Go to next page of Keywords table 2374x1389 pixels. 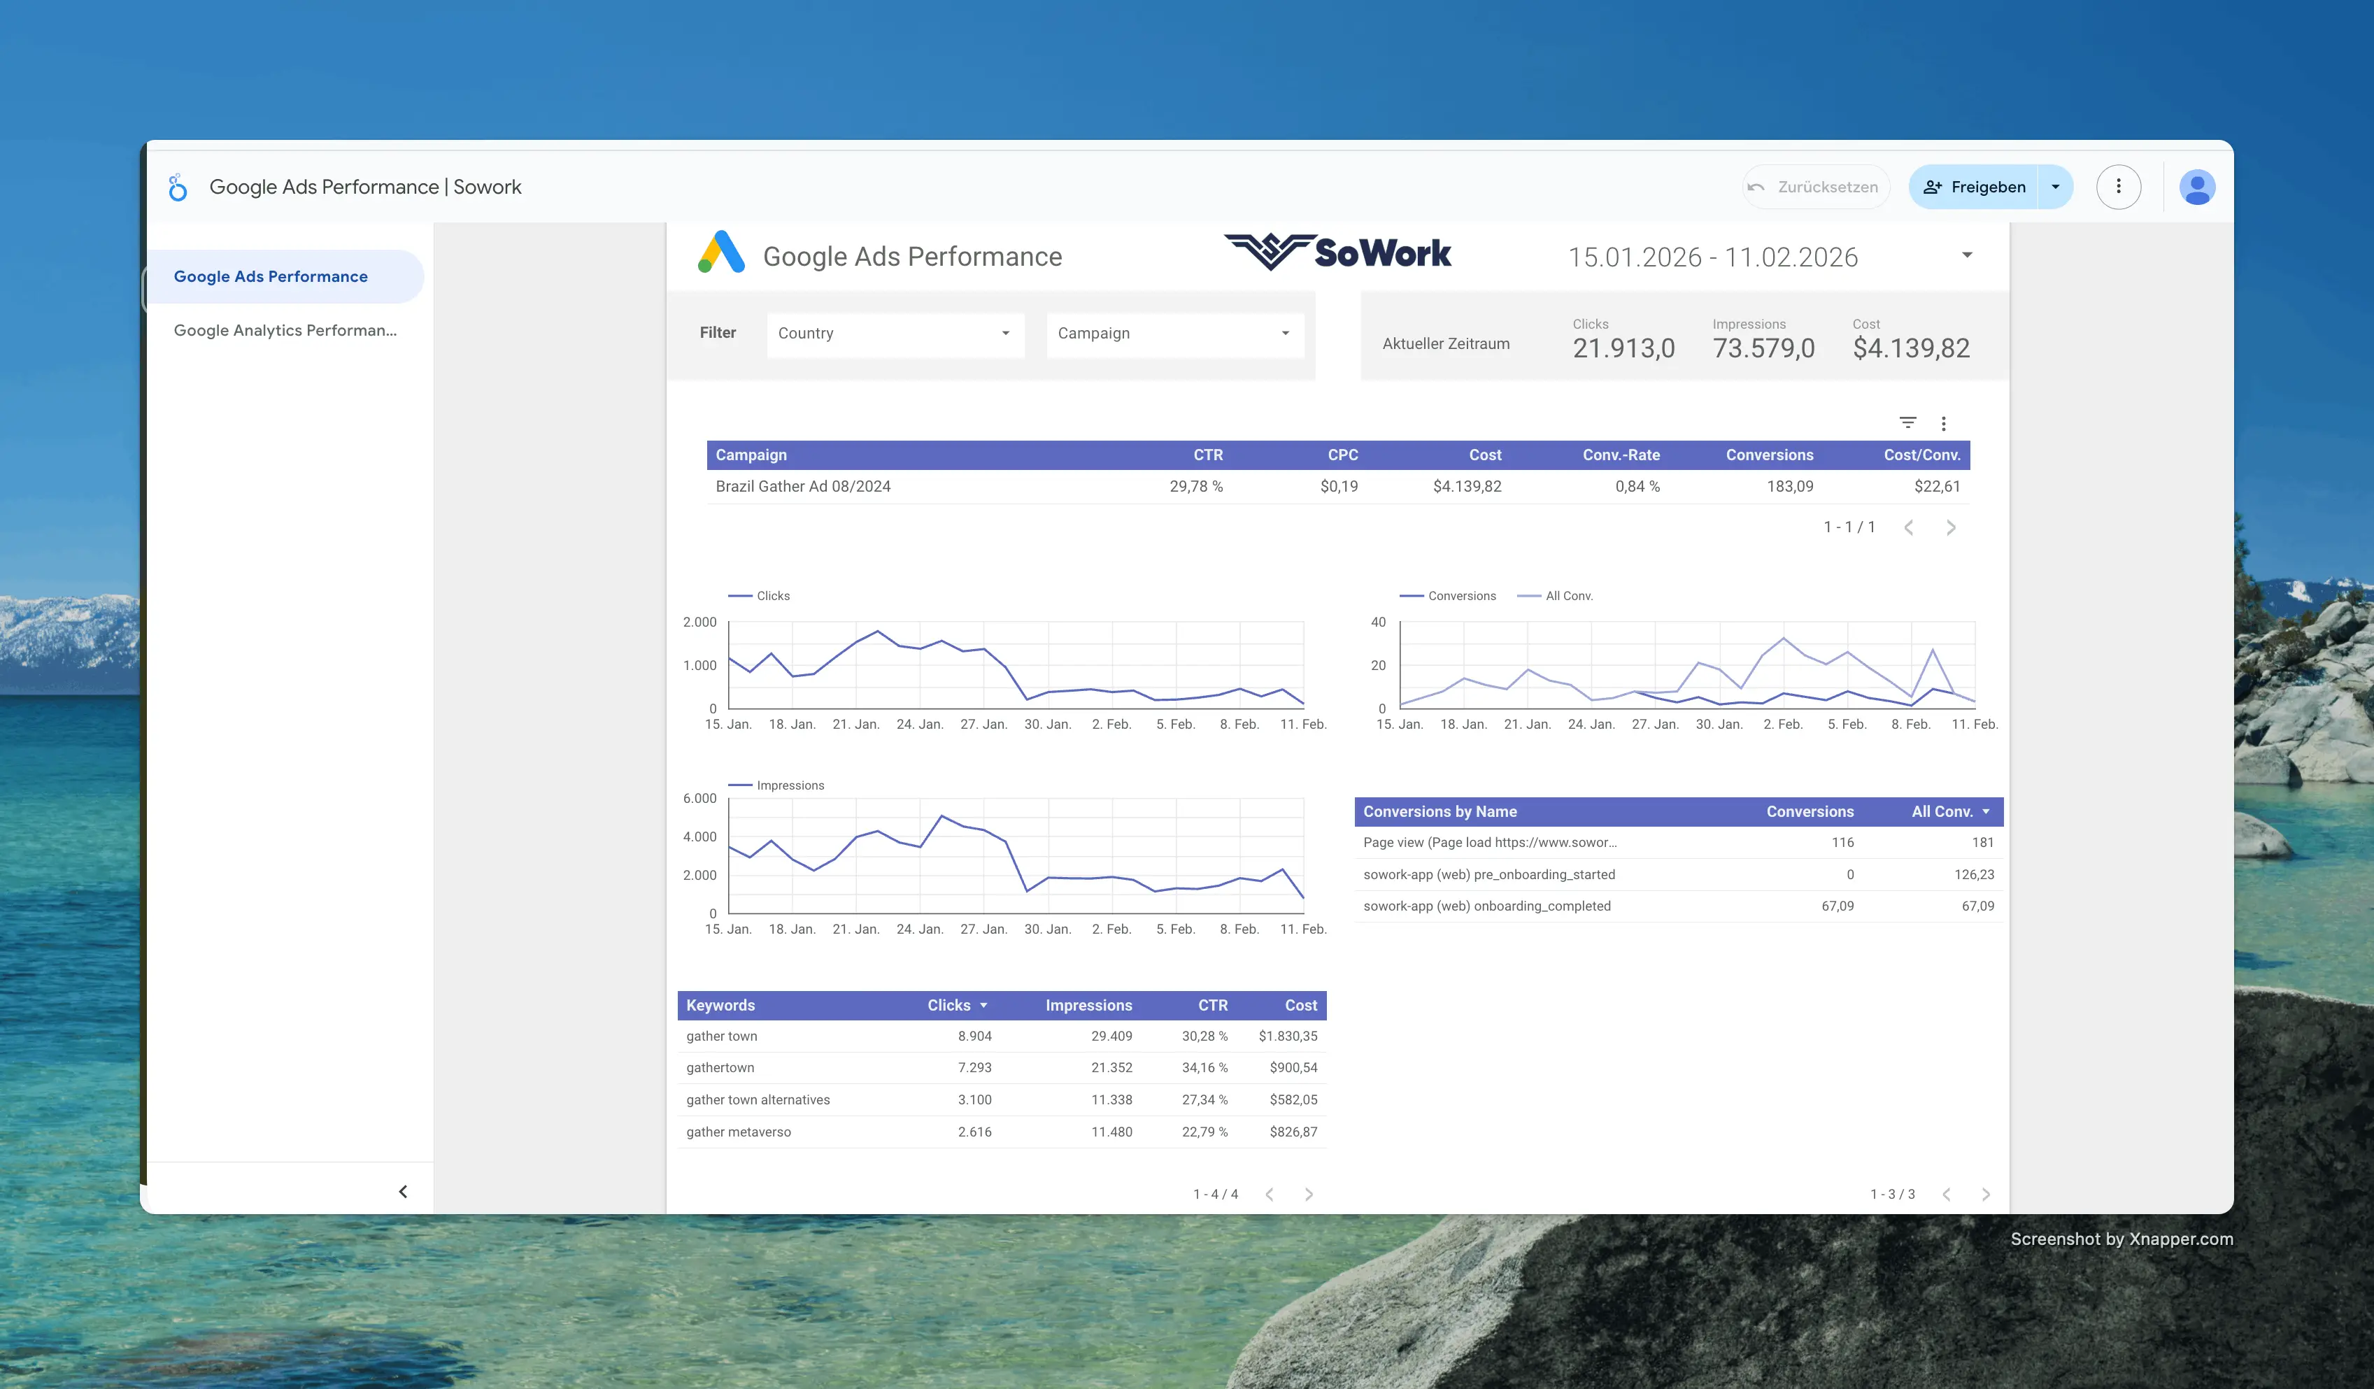point(1309,1194)
